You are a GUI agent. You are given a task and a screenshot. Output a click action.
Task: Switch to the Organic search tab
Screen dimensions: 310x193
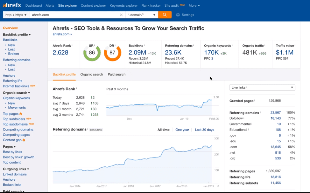coord(92,74)
